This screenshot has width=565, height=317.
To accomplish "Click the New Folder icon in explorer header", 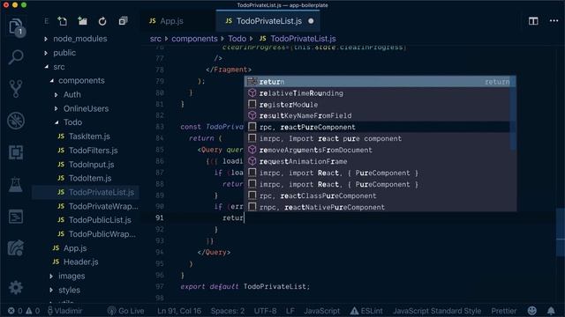I will (82, 21).
